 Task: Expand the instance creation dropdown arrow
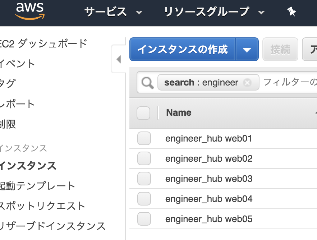click(247, 50)
